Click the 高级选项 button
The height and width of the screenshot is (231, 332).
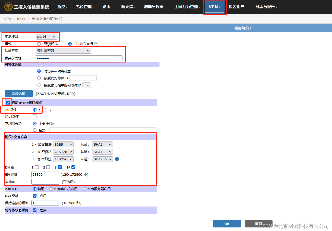19,94
